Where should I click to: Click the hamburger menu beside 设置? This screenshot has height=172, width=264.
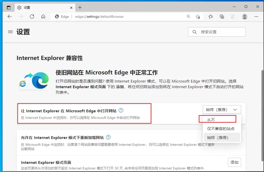[x=10, y=32]
